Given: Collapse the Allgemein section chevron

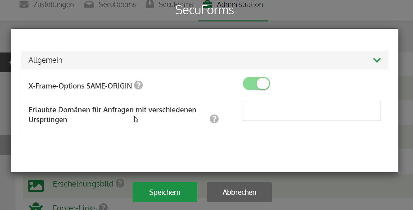Looking at the screenshot, I should click(x=377, y=60).
